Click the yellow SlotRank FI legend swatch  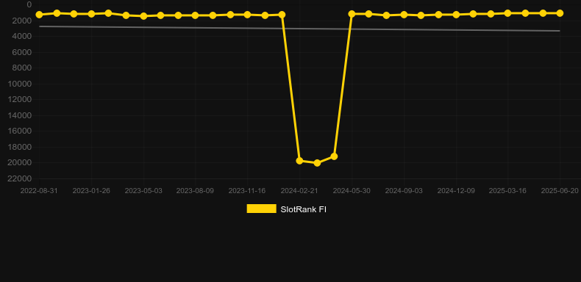tap(262, 209)
